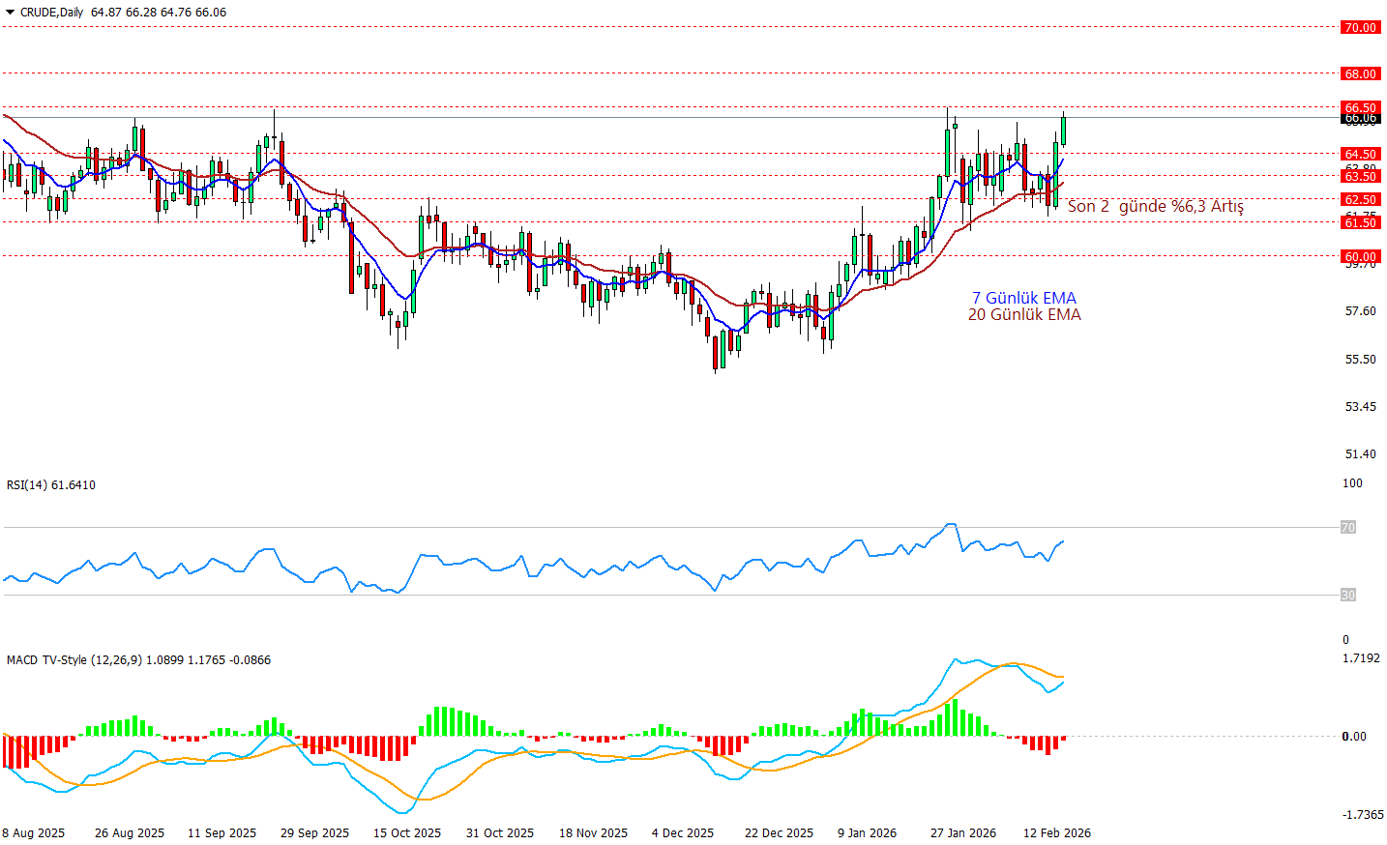The width and height of the screenshot is (1387, 845).
Task: Select the 60.00 price level label
Action: pos(1359,257)
